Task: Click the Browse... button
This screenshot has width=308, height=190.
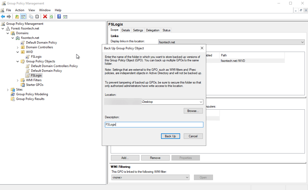Action: pyautogui.click(x=193, y=111)
